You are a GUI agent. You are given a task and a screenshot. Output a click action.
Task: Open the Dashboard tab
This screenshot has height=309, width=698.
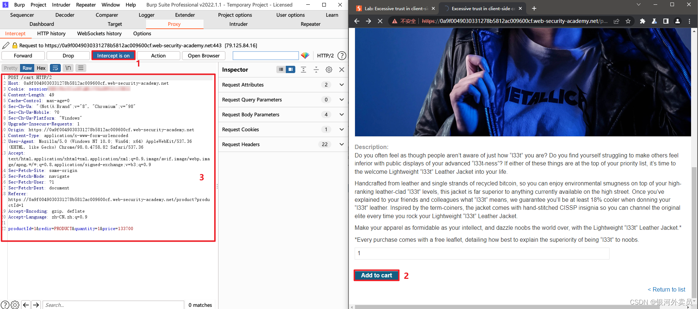tap(42, 24)
